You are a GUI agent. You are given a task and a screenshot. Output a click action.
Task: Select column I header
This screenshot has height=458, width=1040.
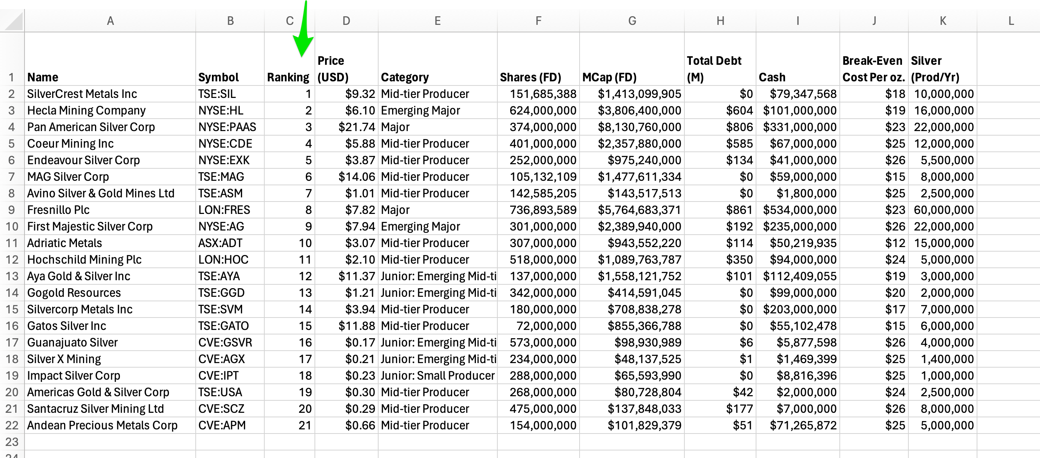point(798,21)
